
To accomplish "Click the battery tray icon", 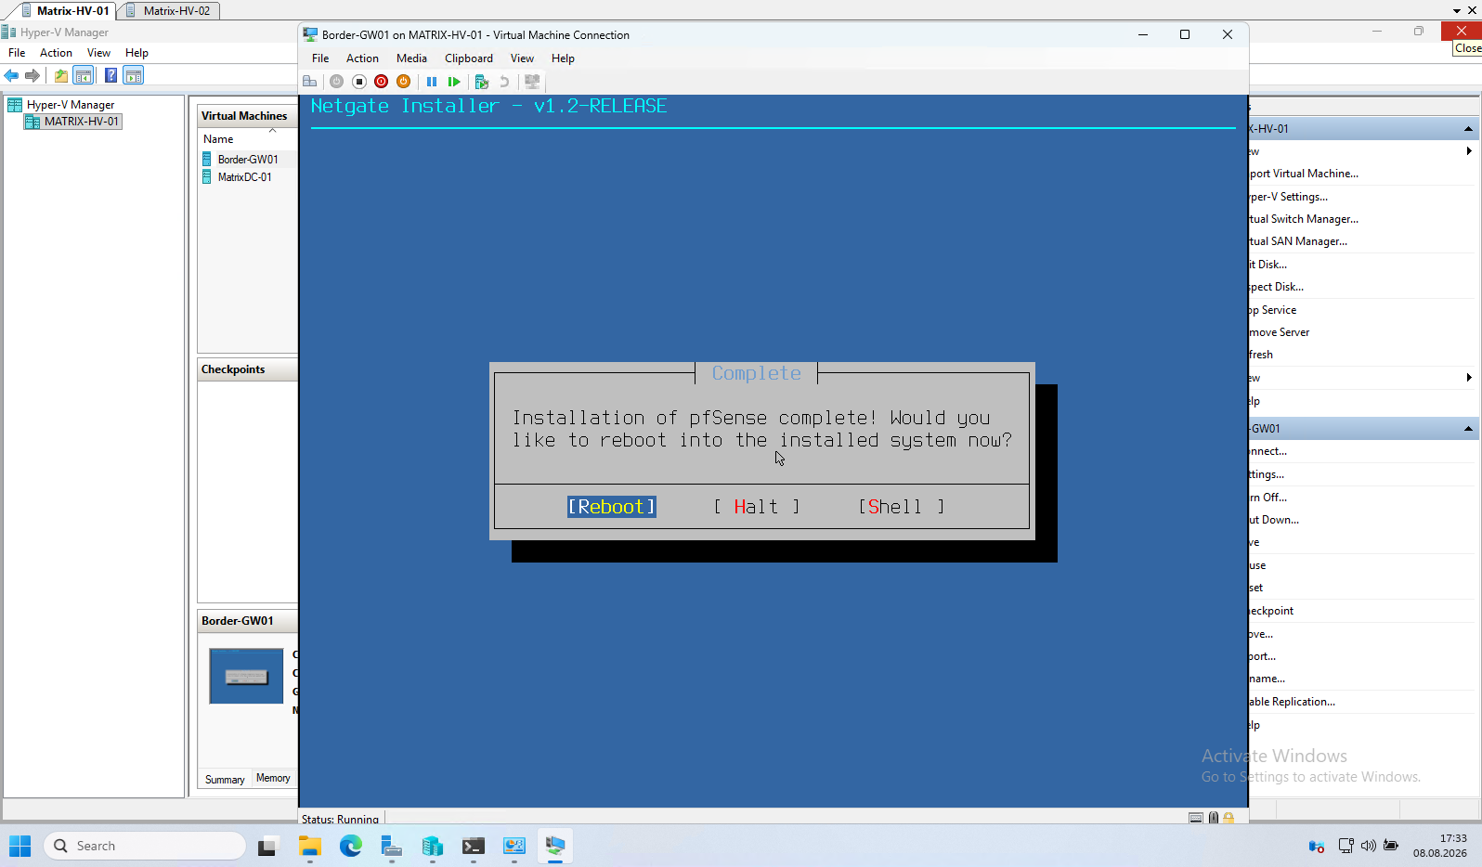I will [1391, 846].
